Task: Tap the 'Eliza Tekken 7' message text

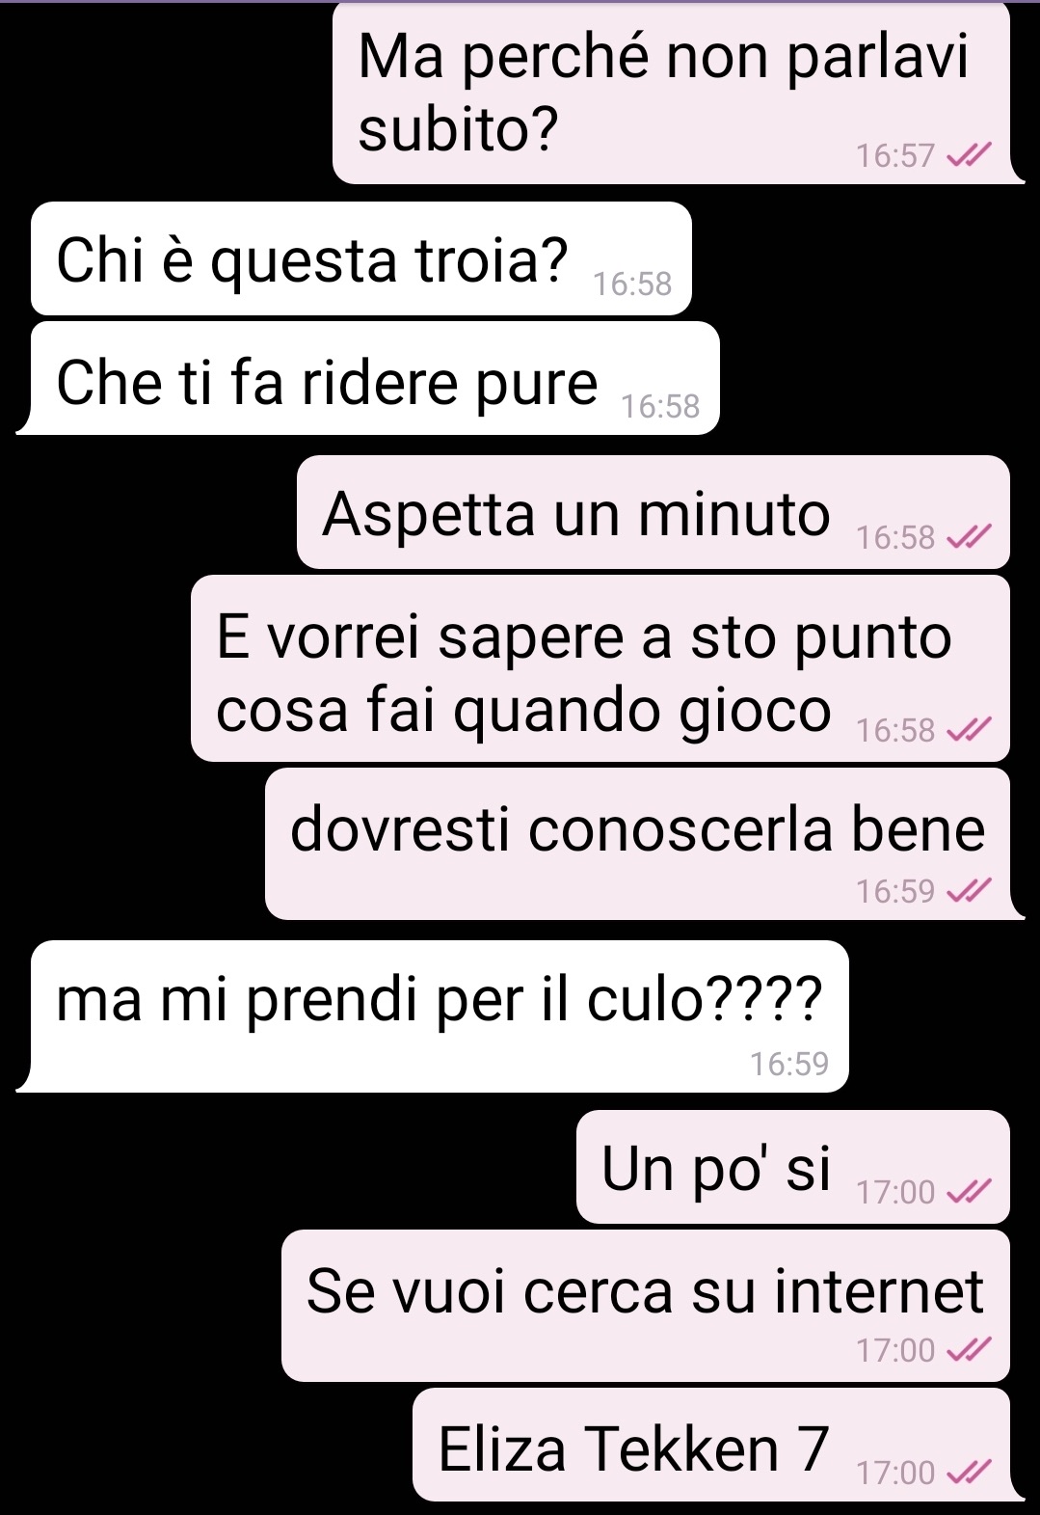Action: click(634, 1449)
